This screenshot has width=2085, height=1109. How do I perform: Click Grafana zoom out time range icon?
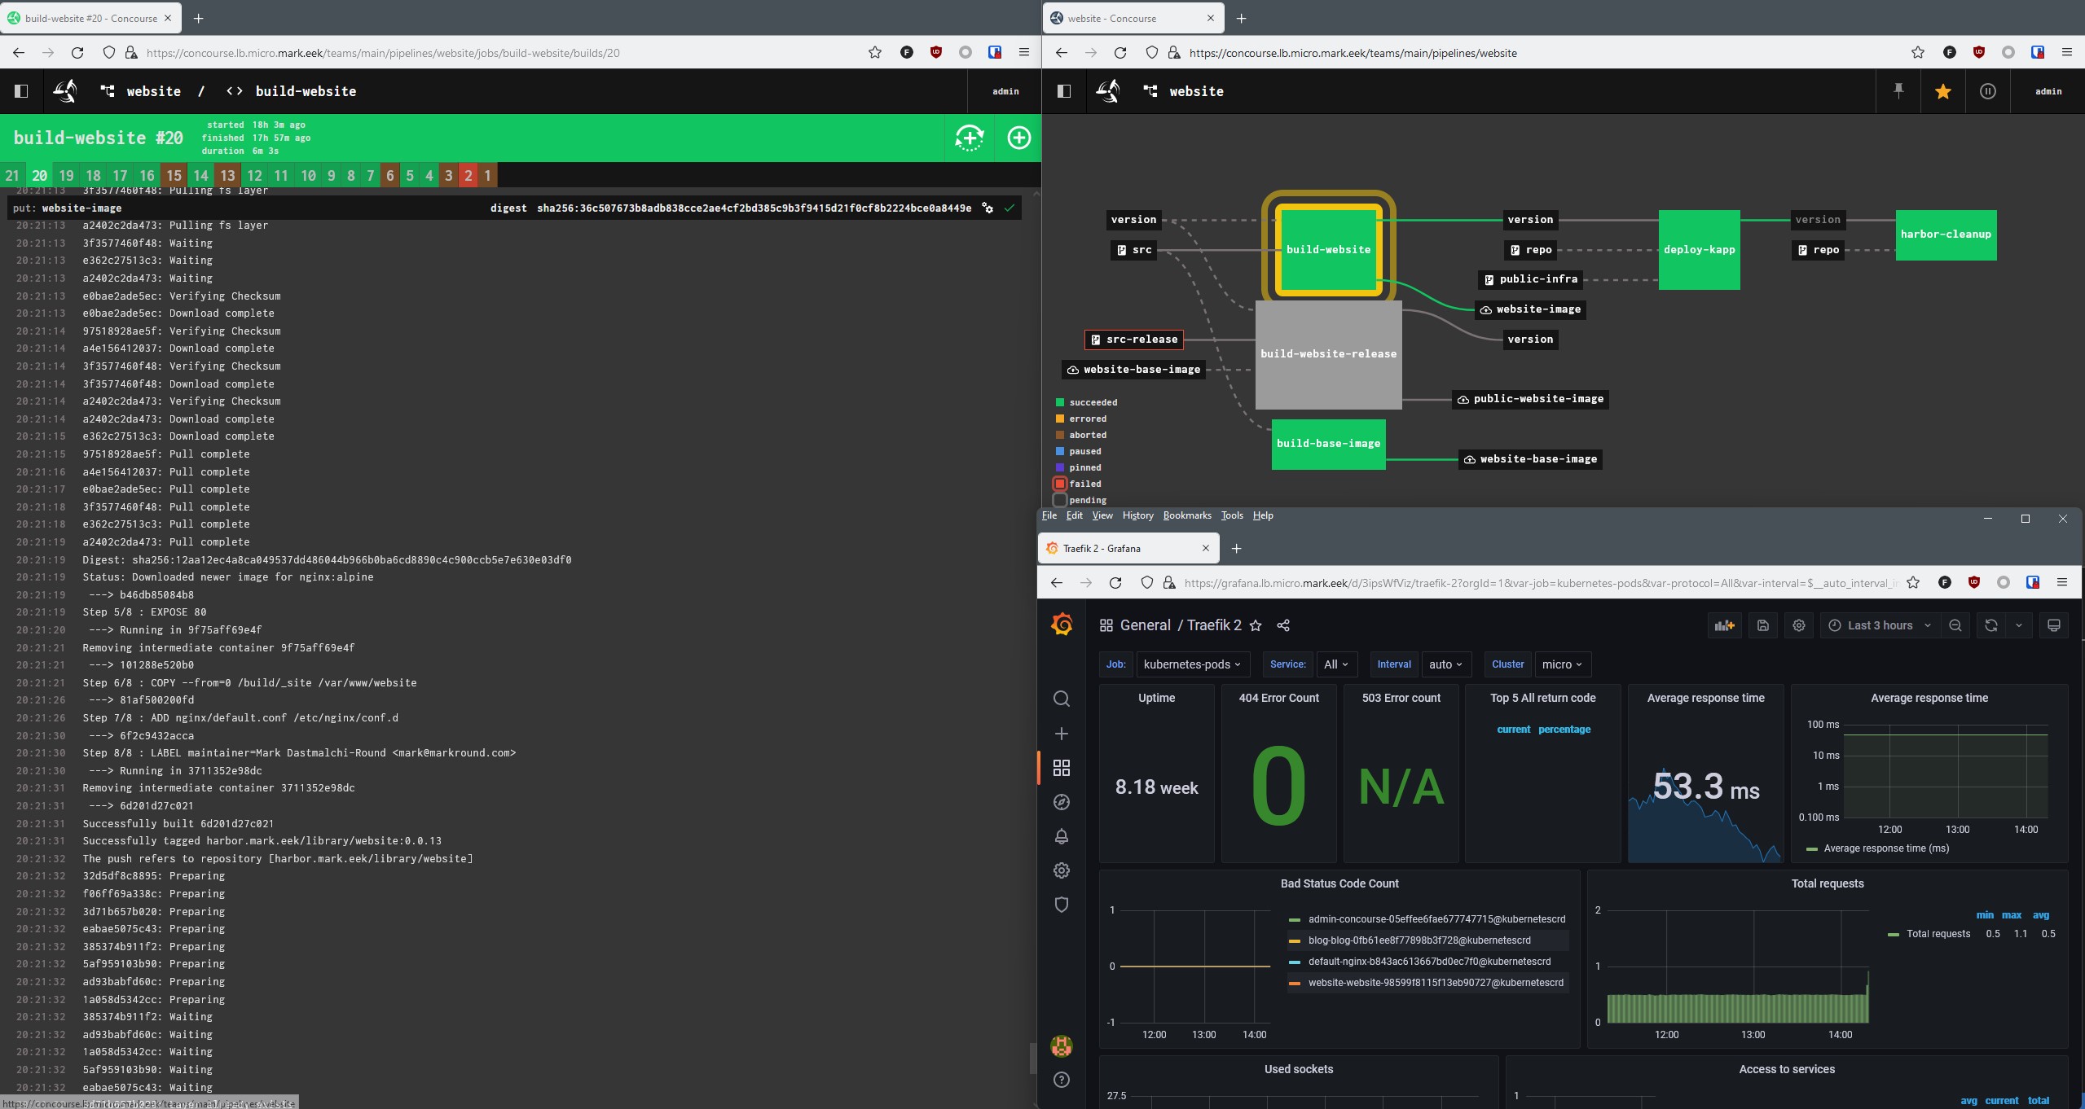click(1955, 625)
